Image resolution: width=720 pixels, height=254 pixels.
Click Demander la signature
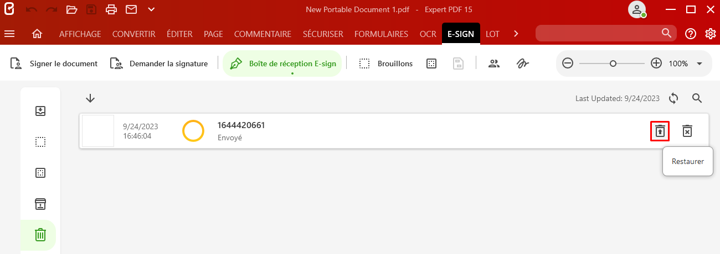pos(158,64)
